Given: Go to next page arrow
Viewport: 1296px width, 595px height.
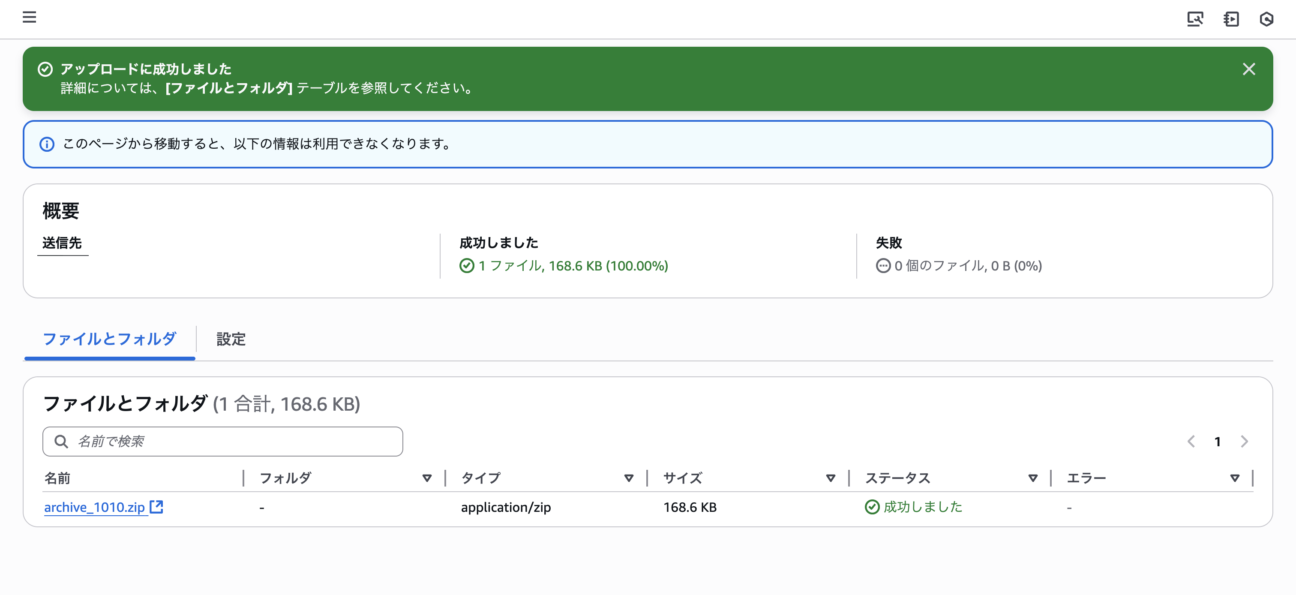Looking at the screenshot, I should click(1244, 442).
